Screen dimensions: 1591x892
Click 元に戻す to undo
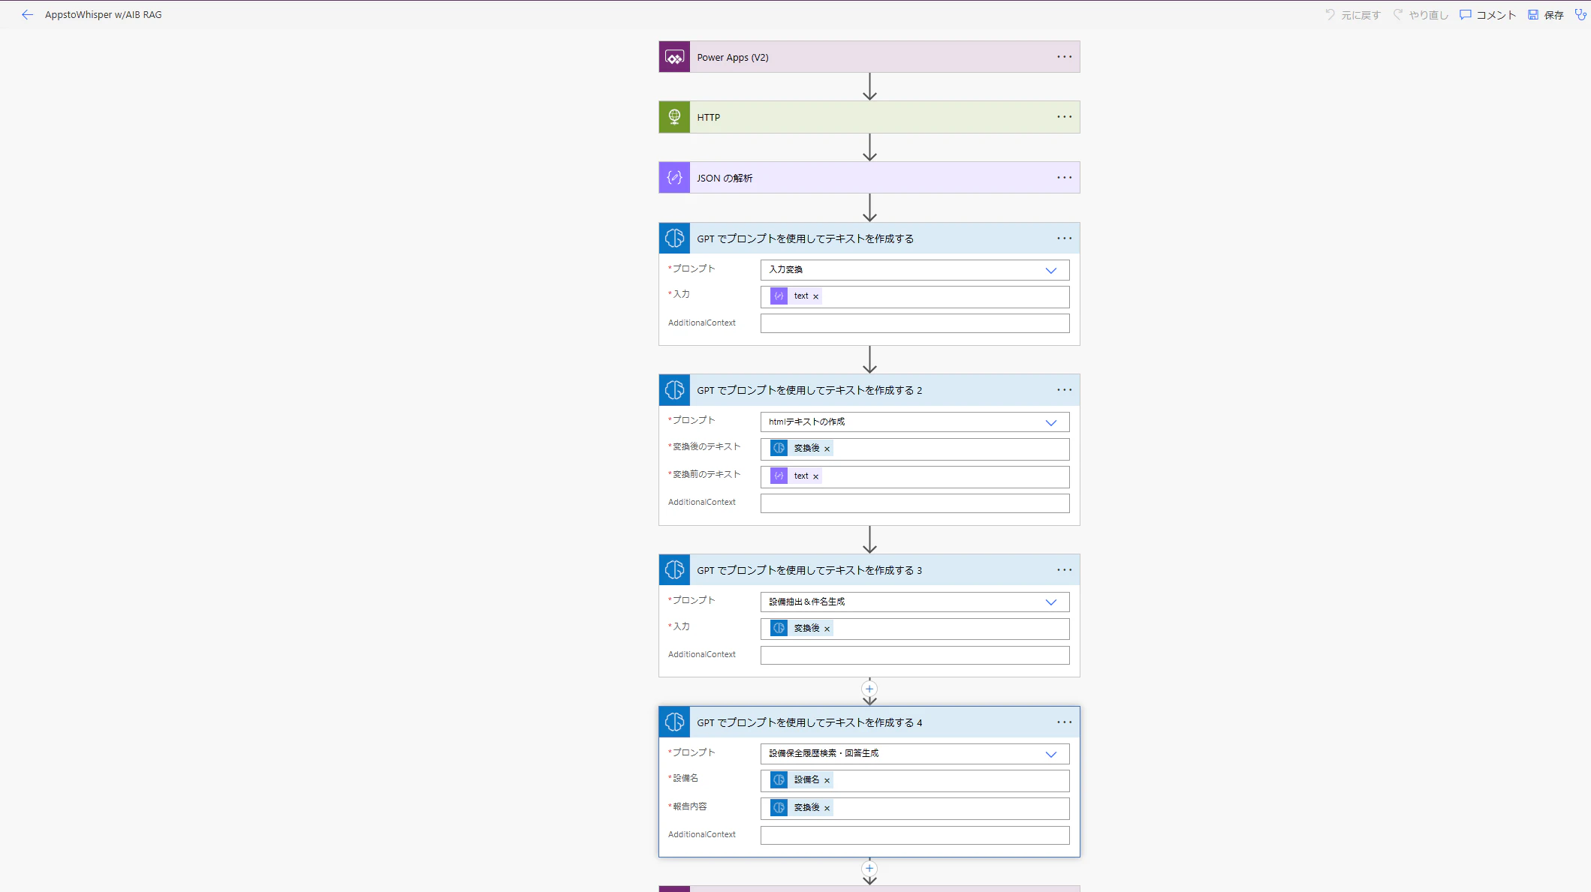coord(1352,15)
